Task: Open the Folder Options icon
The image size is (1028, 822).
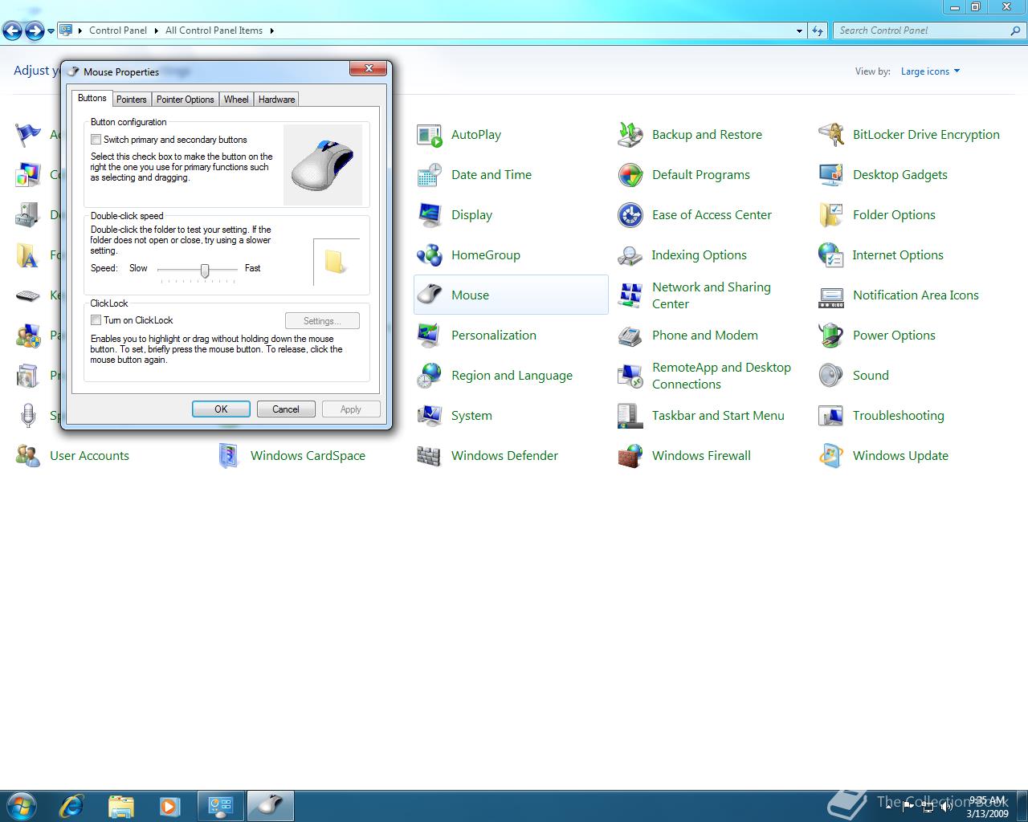Action: [x=830, y=215]
